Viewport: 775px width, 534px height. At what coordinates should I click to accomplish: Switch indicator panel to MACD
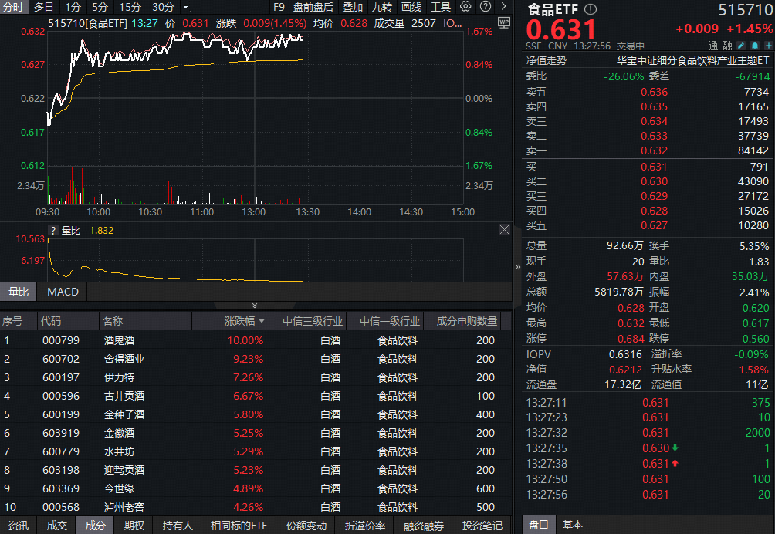pyautogui.click(x=62, y=292)
